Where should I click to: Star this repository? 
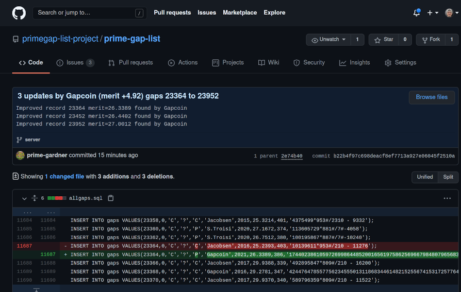point(384,39)
